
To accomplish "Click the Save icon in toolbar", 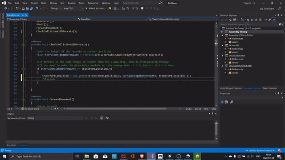I will (x=27, y=8).
